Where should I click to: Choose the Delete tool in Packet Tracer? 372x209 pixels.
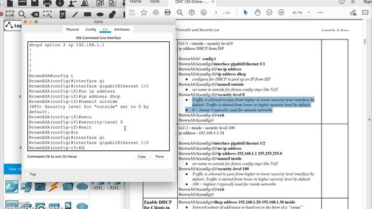coord(35,15)
